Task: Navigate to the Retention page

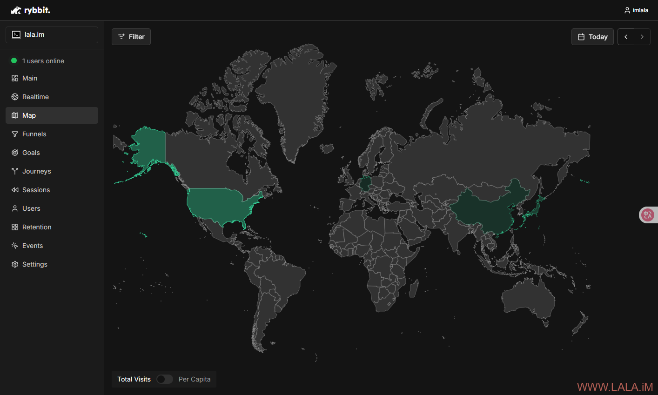Action: [x=37, y=227]
